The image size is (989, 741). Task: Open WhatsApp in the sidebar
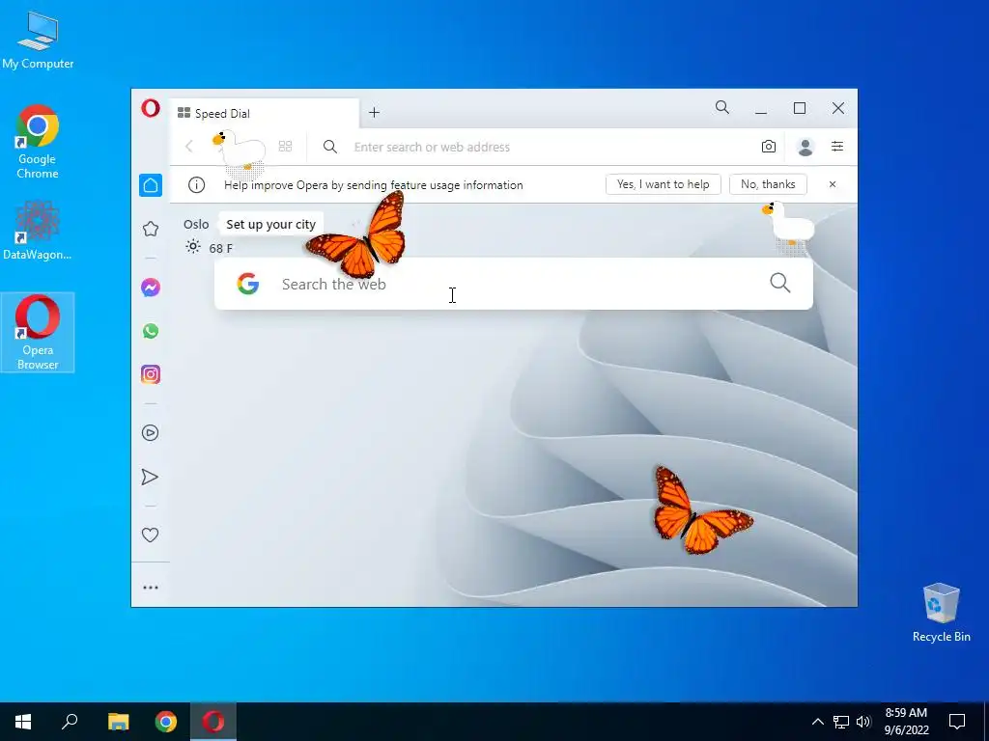click(x=150, y=332)
